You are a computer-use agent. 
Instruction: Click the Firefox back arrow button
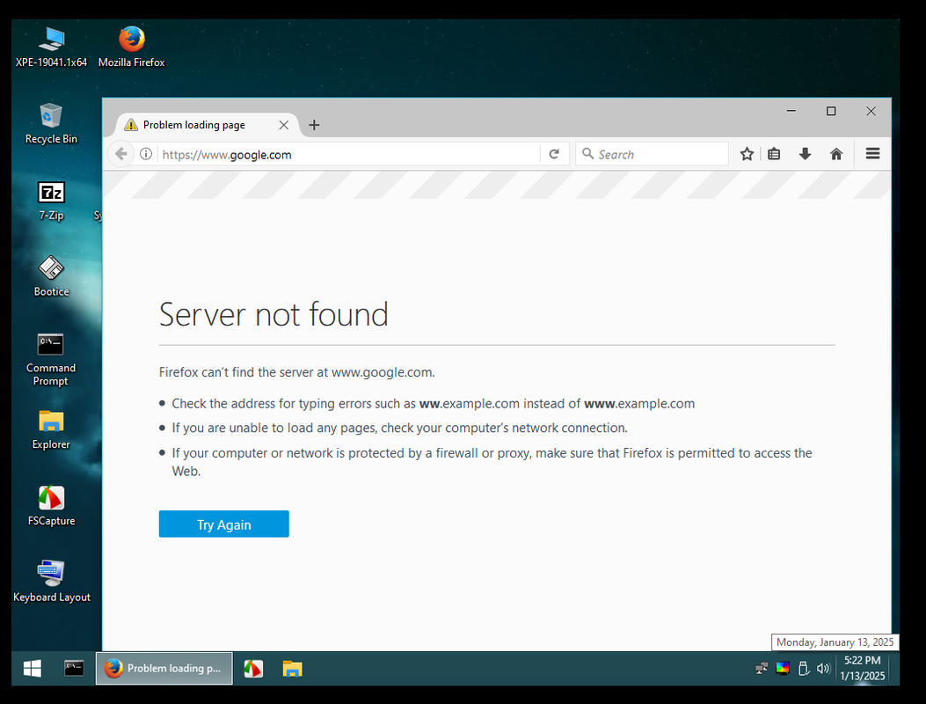point(121,154)
